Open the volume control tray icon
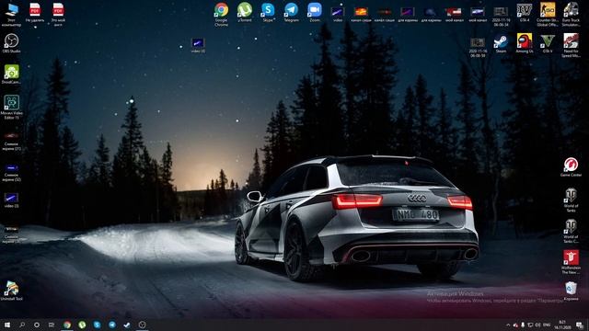Viewport: 589px width, 331px height. point(537,325)
